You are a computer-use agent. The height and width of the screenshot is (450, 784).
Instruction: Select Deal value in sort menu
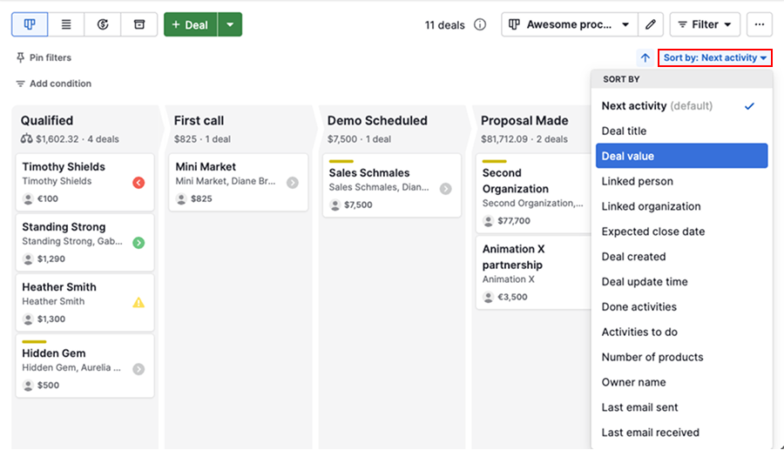click(x=681, y=156)
